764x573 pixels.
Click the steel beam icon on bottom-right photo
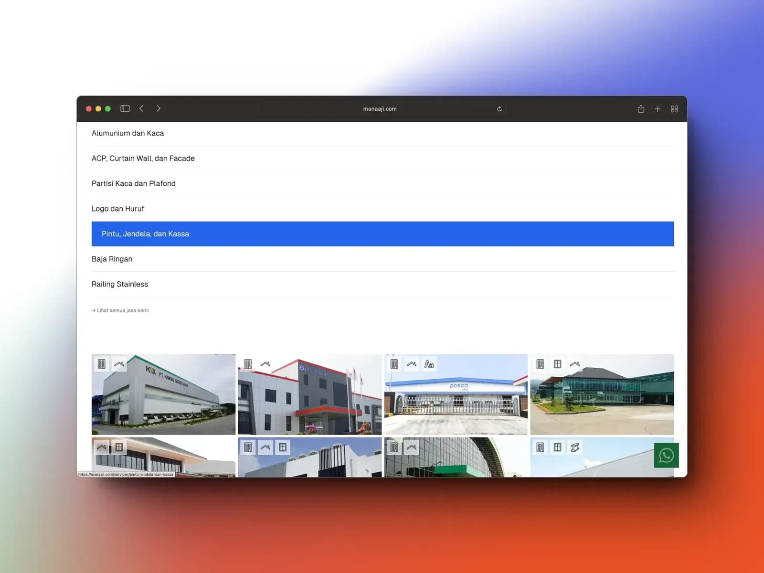point(575,447)
